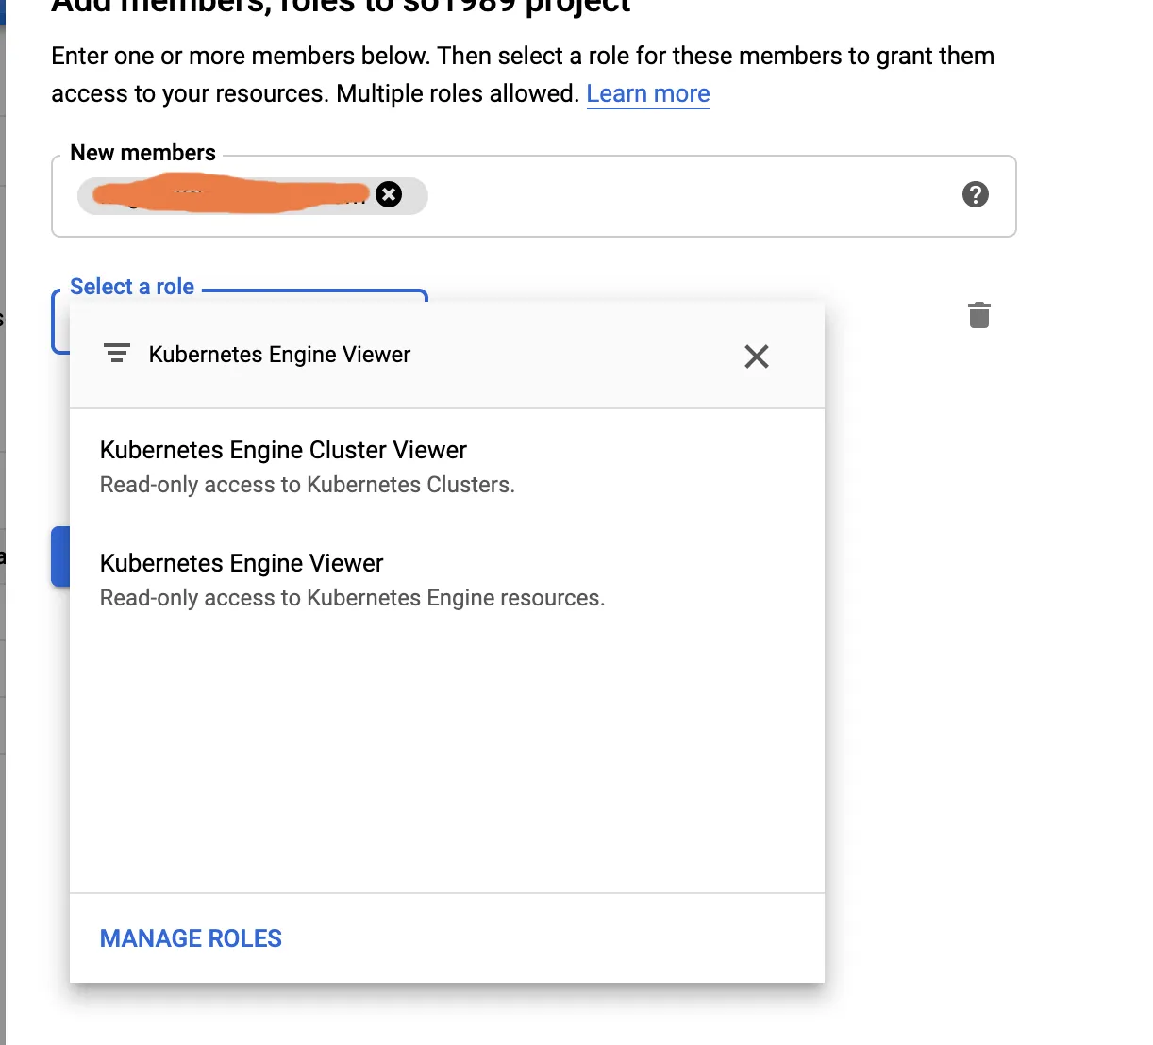Screen dimensions: 1153x1045
Task: Click the Select a role dropdown border
Action: click(311, 291)
